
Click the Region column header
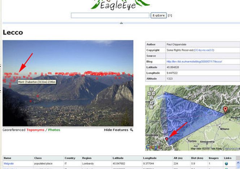87,158
